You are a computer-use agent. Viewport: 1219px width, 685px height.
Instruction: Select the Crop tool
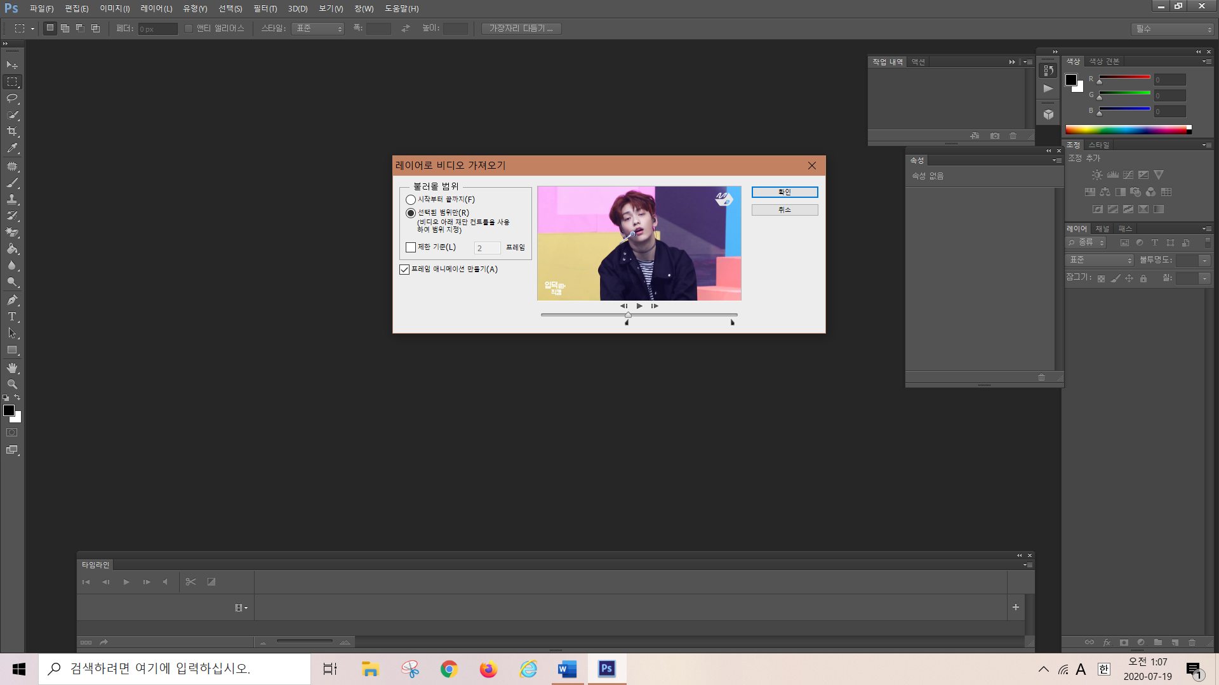coord(12,131)
